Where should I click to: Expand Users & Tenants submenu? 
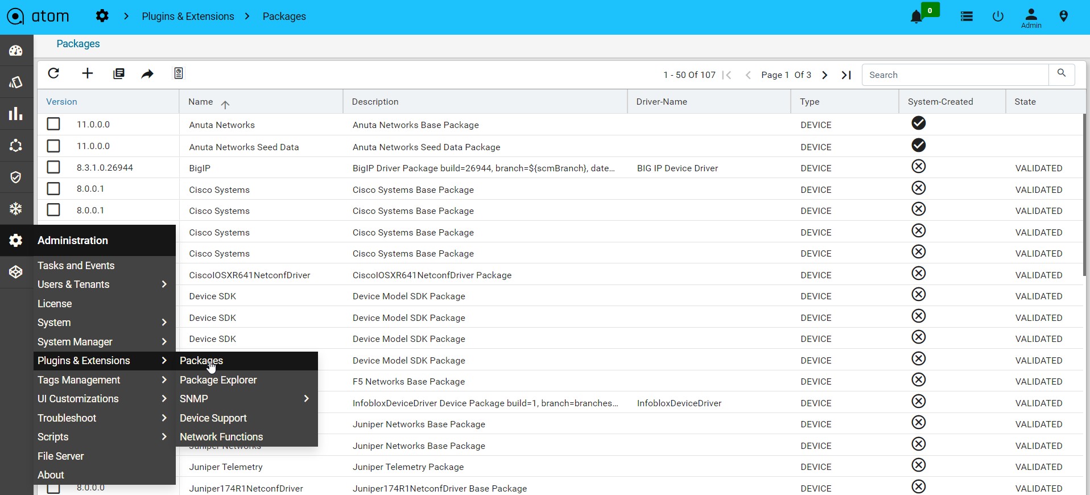[164, 284]
